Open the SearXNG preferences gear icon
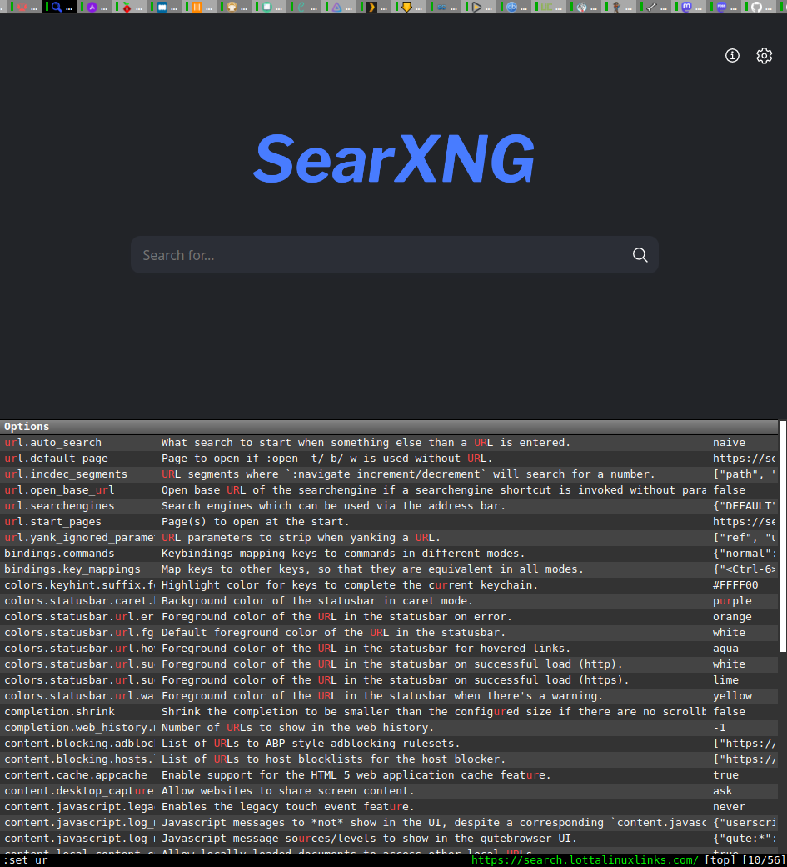The width and height of the screenshot is (787, 867). click(x=764, y=56)
